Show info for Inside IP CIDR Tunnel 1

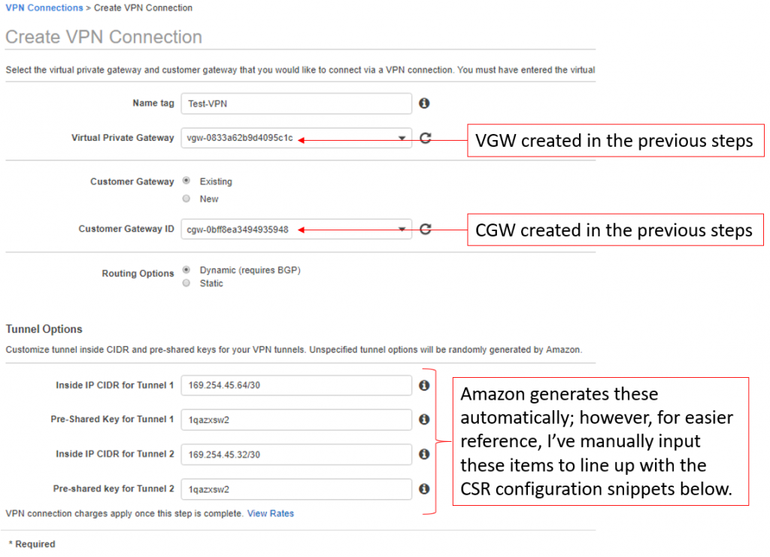(x=424, y=385)
